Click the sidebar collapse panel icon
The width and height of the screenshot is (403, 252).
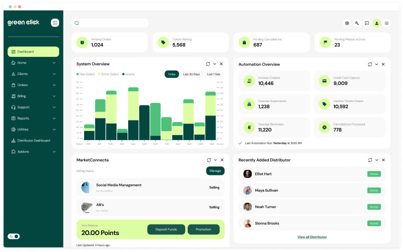click(55, 22)
